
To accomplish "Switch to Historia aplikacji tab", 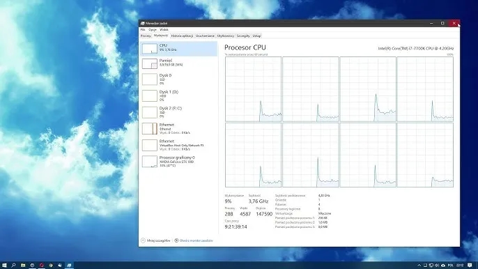I will (182, 36).
